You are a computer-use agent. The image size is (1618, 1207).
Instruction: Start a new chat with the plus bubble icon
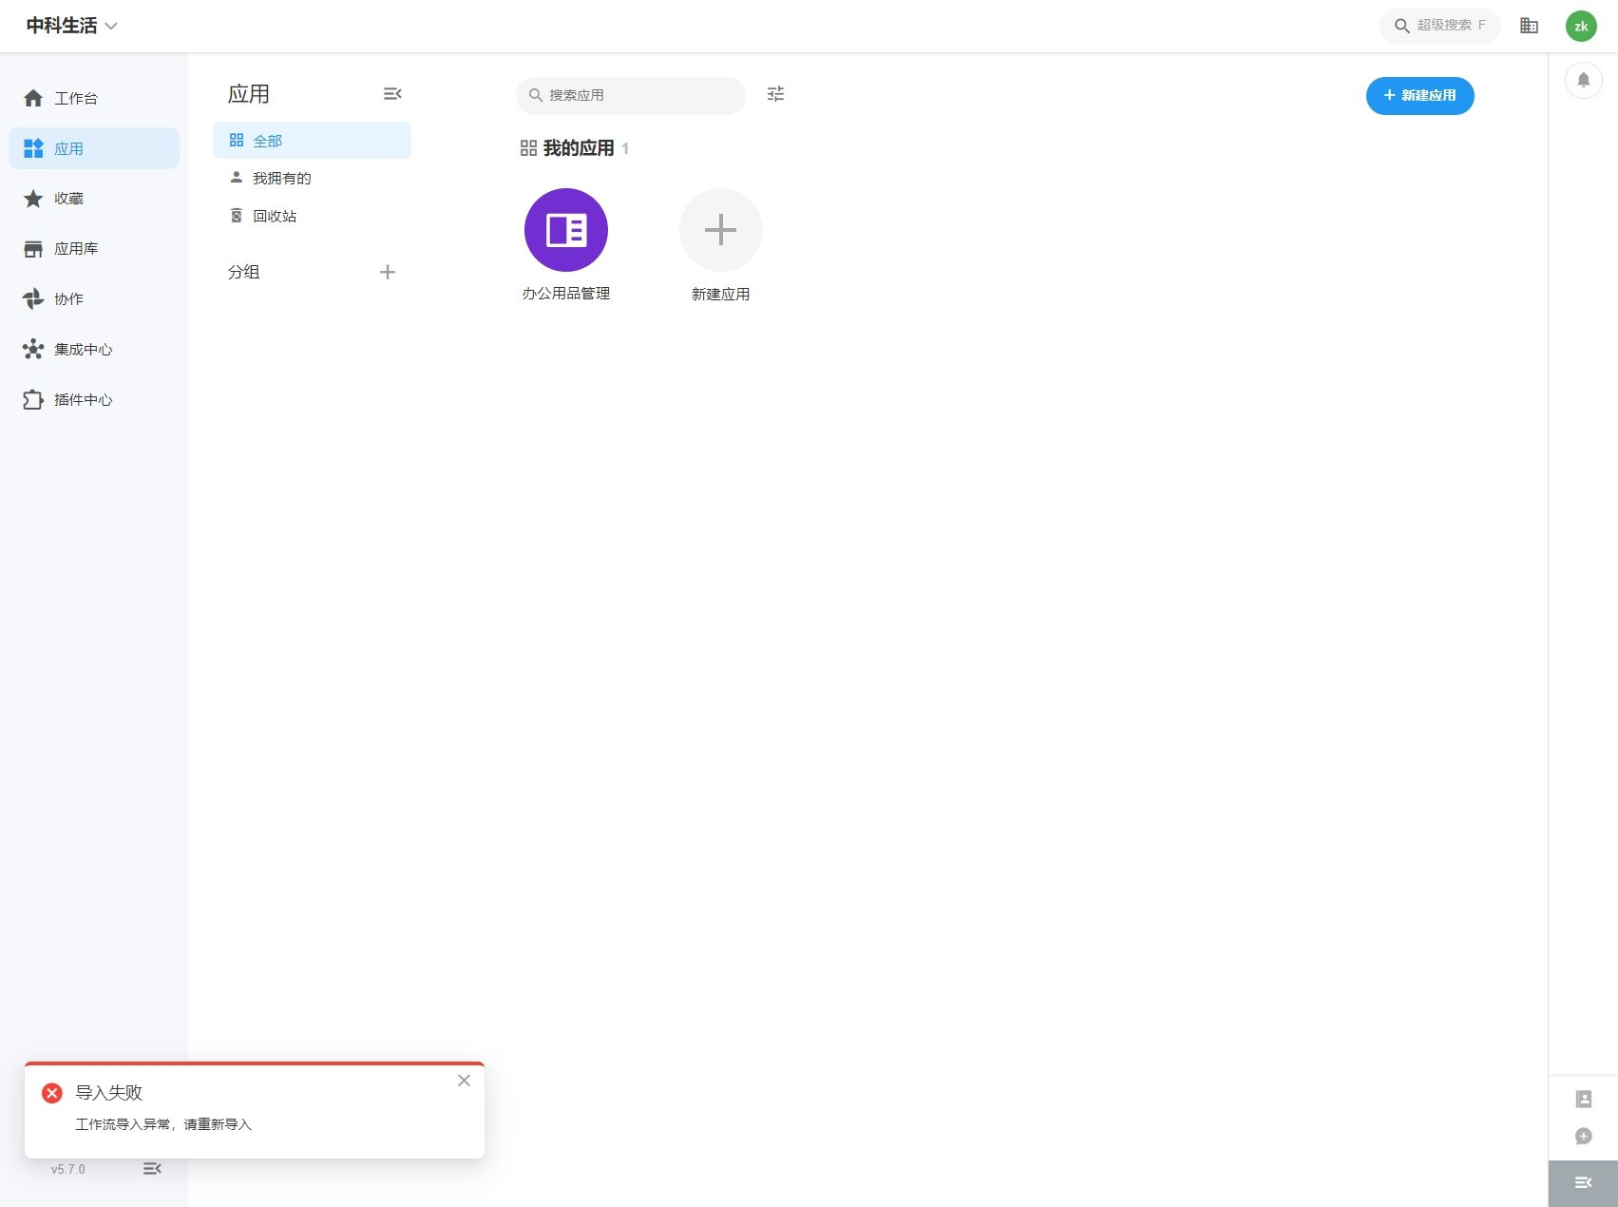(1583, 1137)
